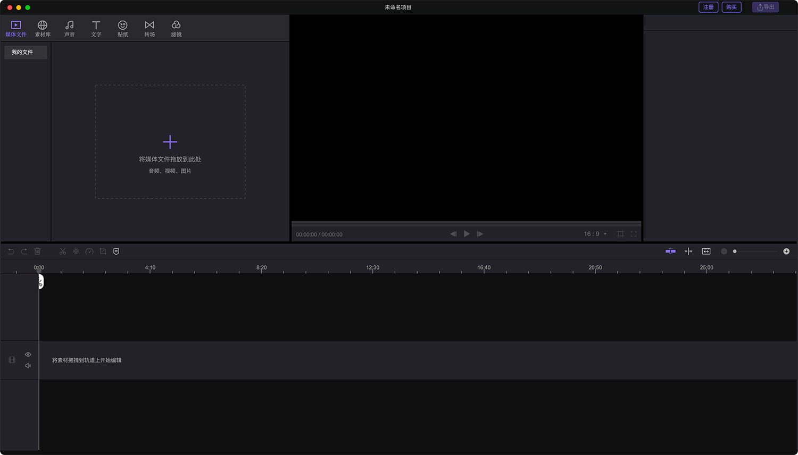Click the timeline zoom in plus button

tap(786, 251)
